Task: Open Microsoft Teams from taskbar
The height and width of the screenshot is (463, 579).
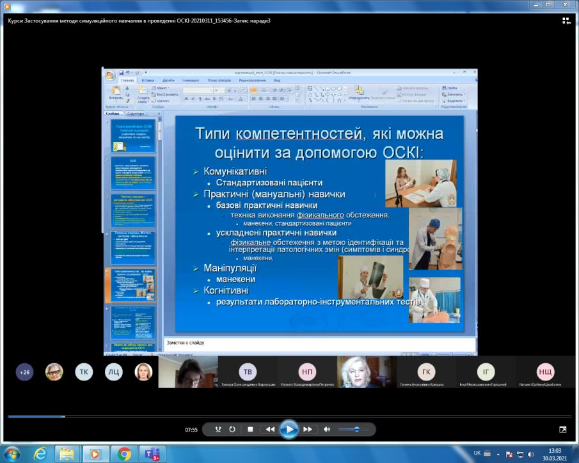Action: (x=152, y=453)
